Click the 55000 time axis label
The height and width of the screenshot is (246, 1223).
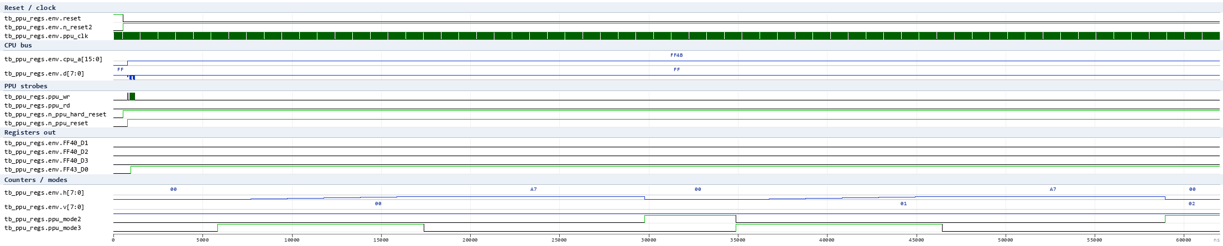(x=1095, y=240)
